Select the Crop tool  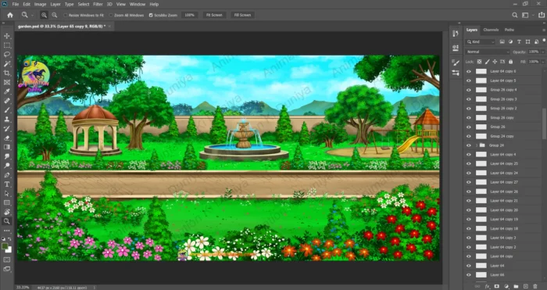(6, 73)
